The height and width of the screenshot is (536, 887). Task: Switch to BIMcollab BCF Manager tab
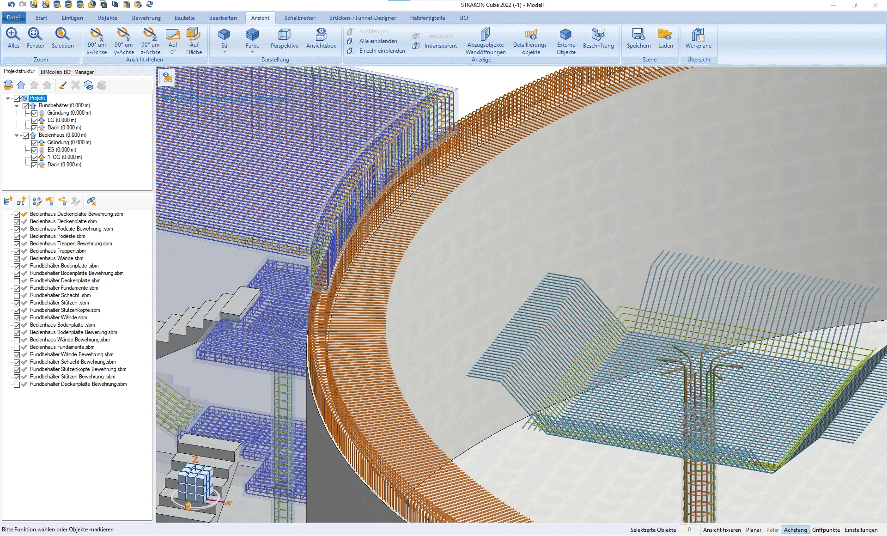tap(67, 72)
